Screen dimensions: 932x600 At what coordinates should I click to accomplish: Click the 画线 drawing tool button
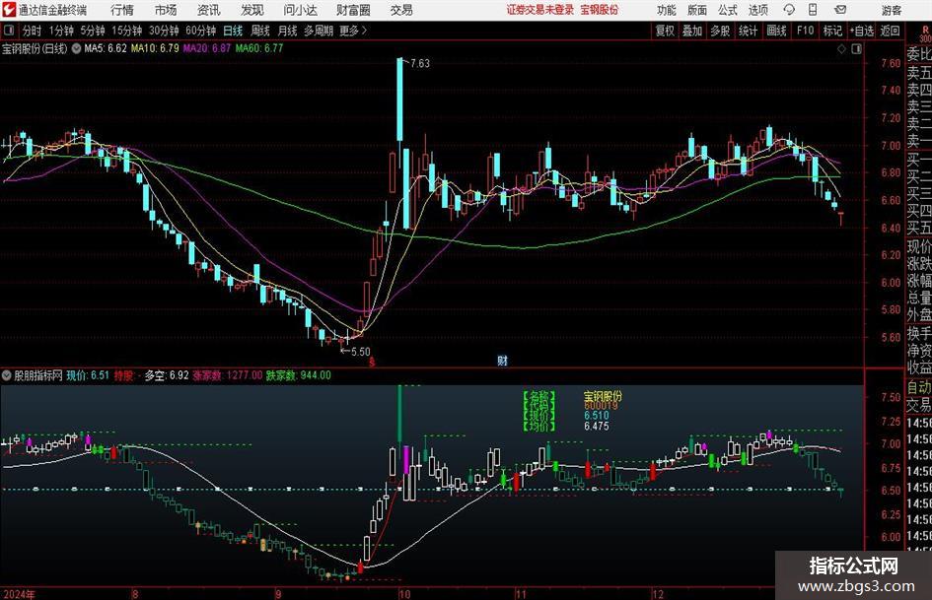pos(776,31)
